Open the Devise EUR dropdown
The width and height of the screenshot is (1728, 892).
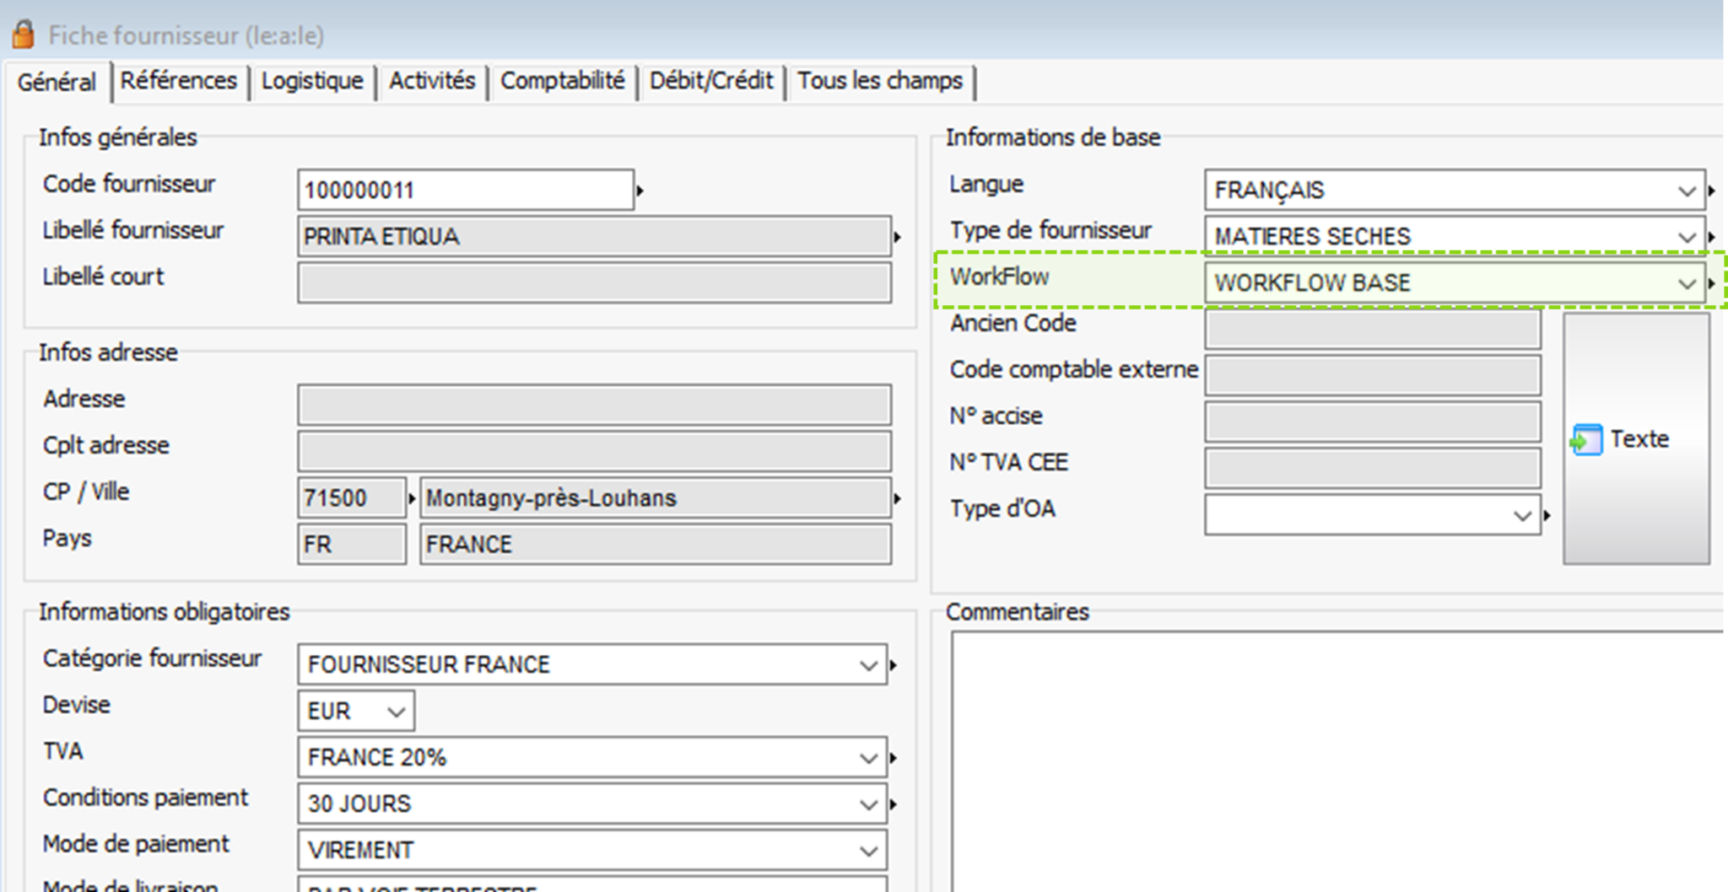(396, 712)
